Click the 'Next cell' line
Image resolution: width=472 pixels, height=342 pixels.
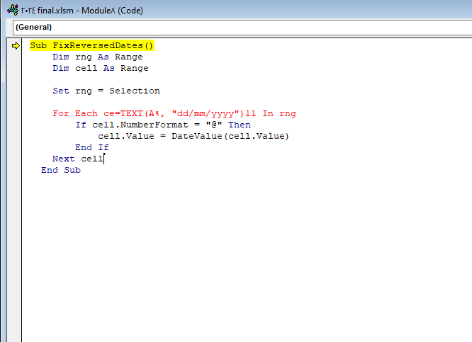pyautogui.click(x=78, y=159)
